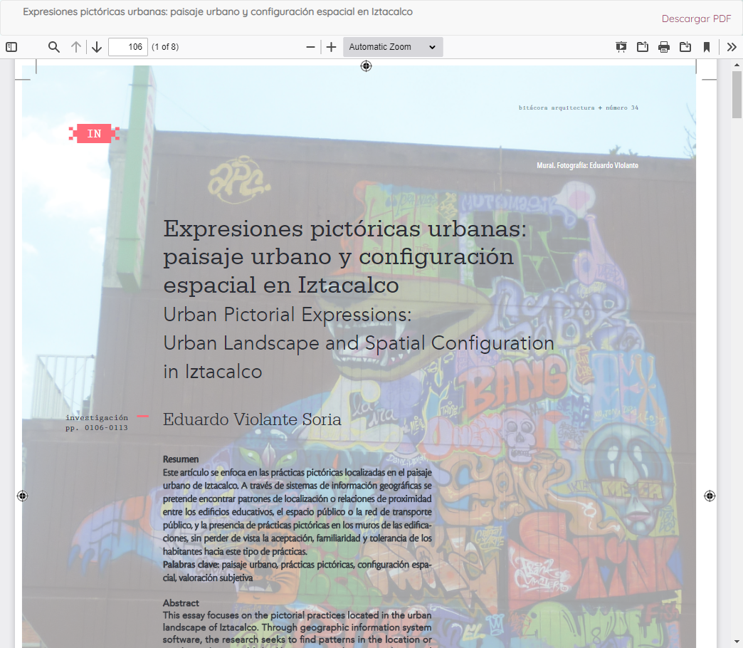The image size is (743, 648).
Task: Open a file in the PDF viewer
Action: pyautogui.click(x=643, y=47)
